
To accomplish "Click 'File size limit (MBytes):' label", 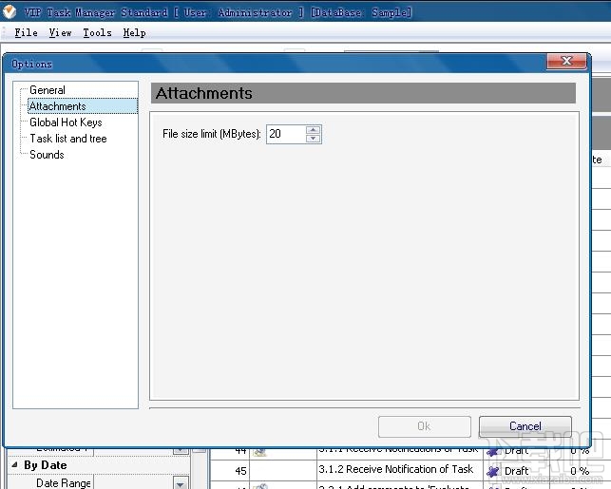I will point(212,134).
